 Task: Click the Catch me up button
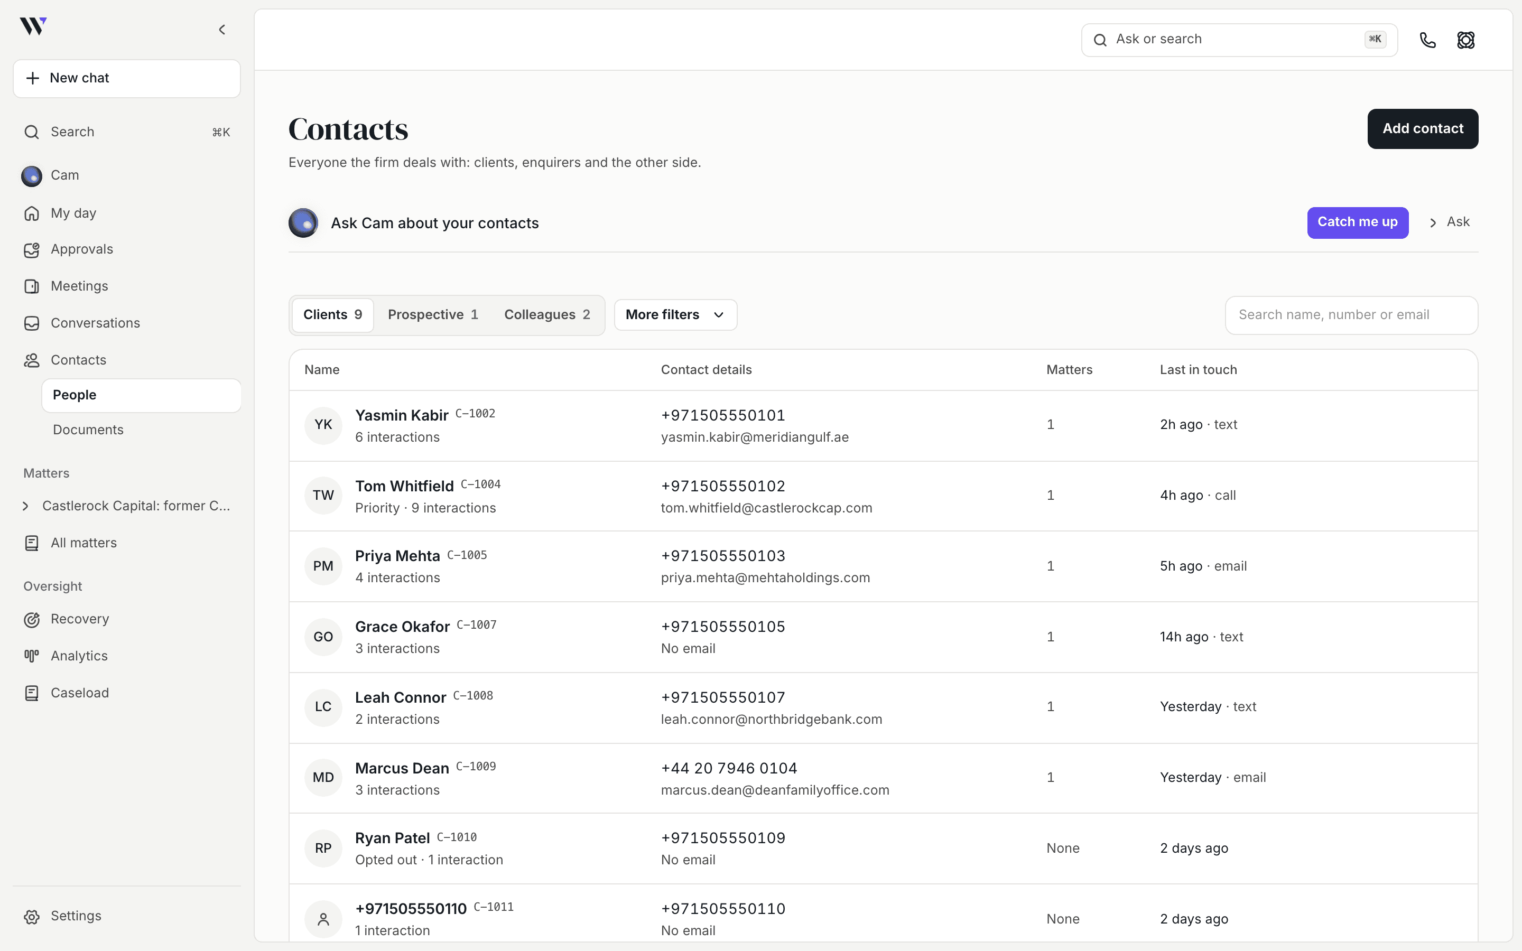pyautogui.click(x=1358, y=222)
